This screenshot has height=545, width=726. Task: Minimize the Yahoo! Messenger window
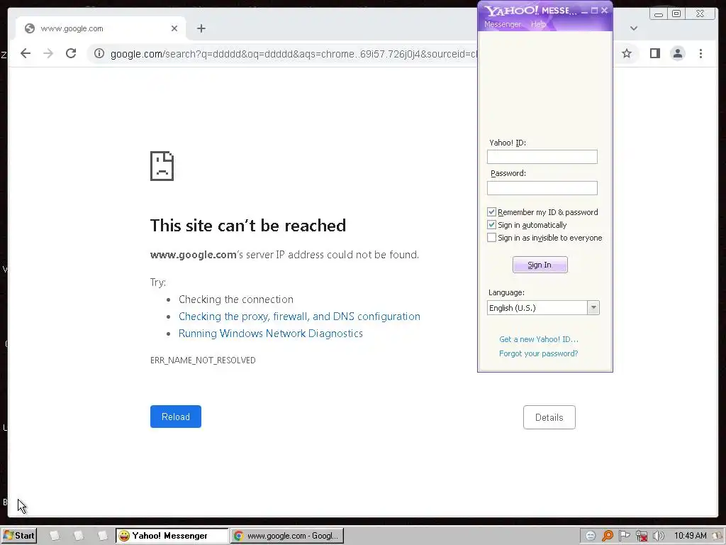[585, 11]
